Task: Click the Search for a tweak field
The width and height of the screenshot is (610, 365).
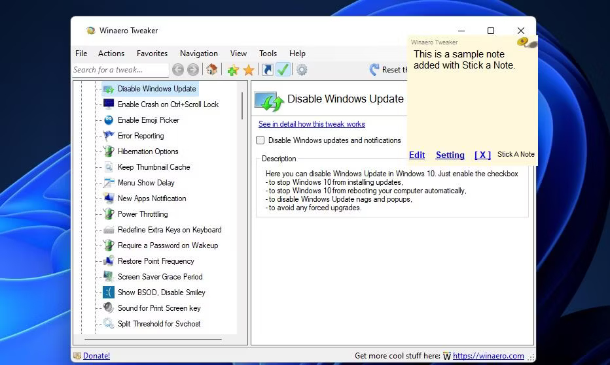Action: click(x=120, y=70)
